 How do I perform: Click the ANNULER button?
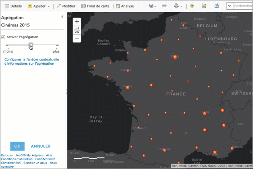(40, 146)
